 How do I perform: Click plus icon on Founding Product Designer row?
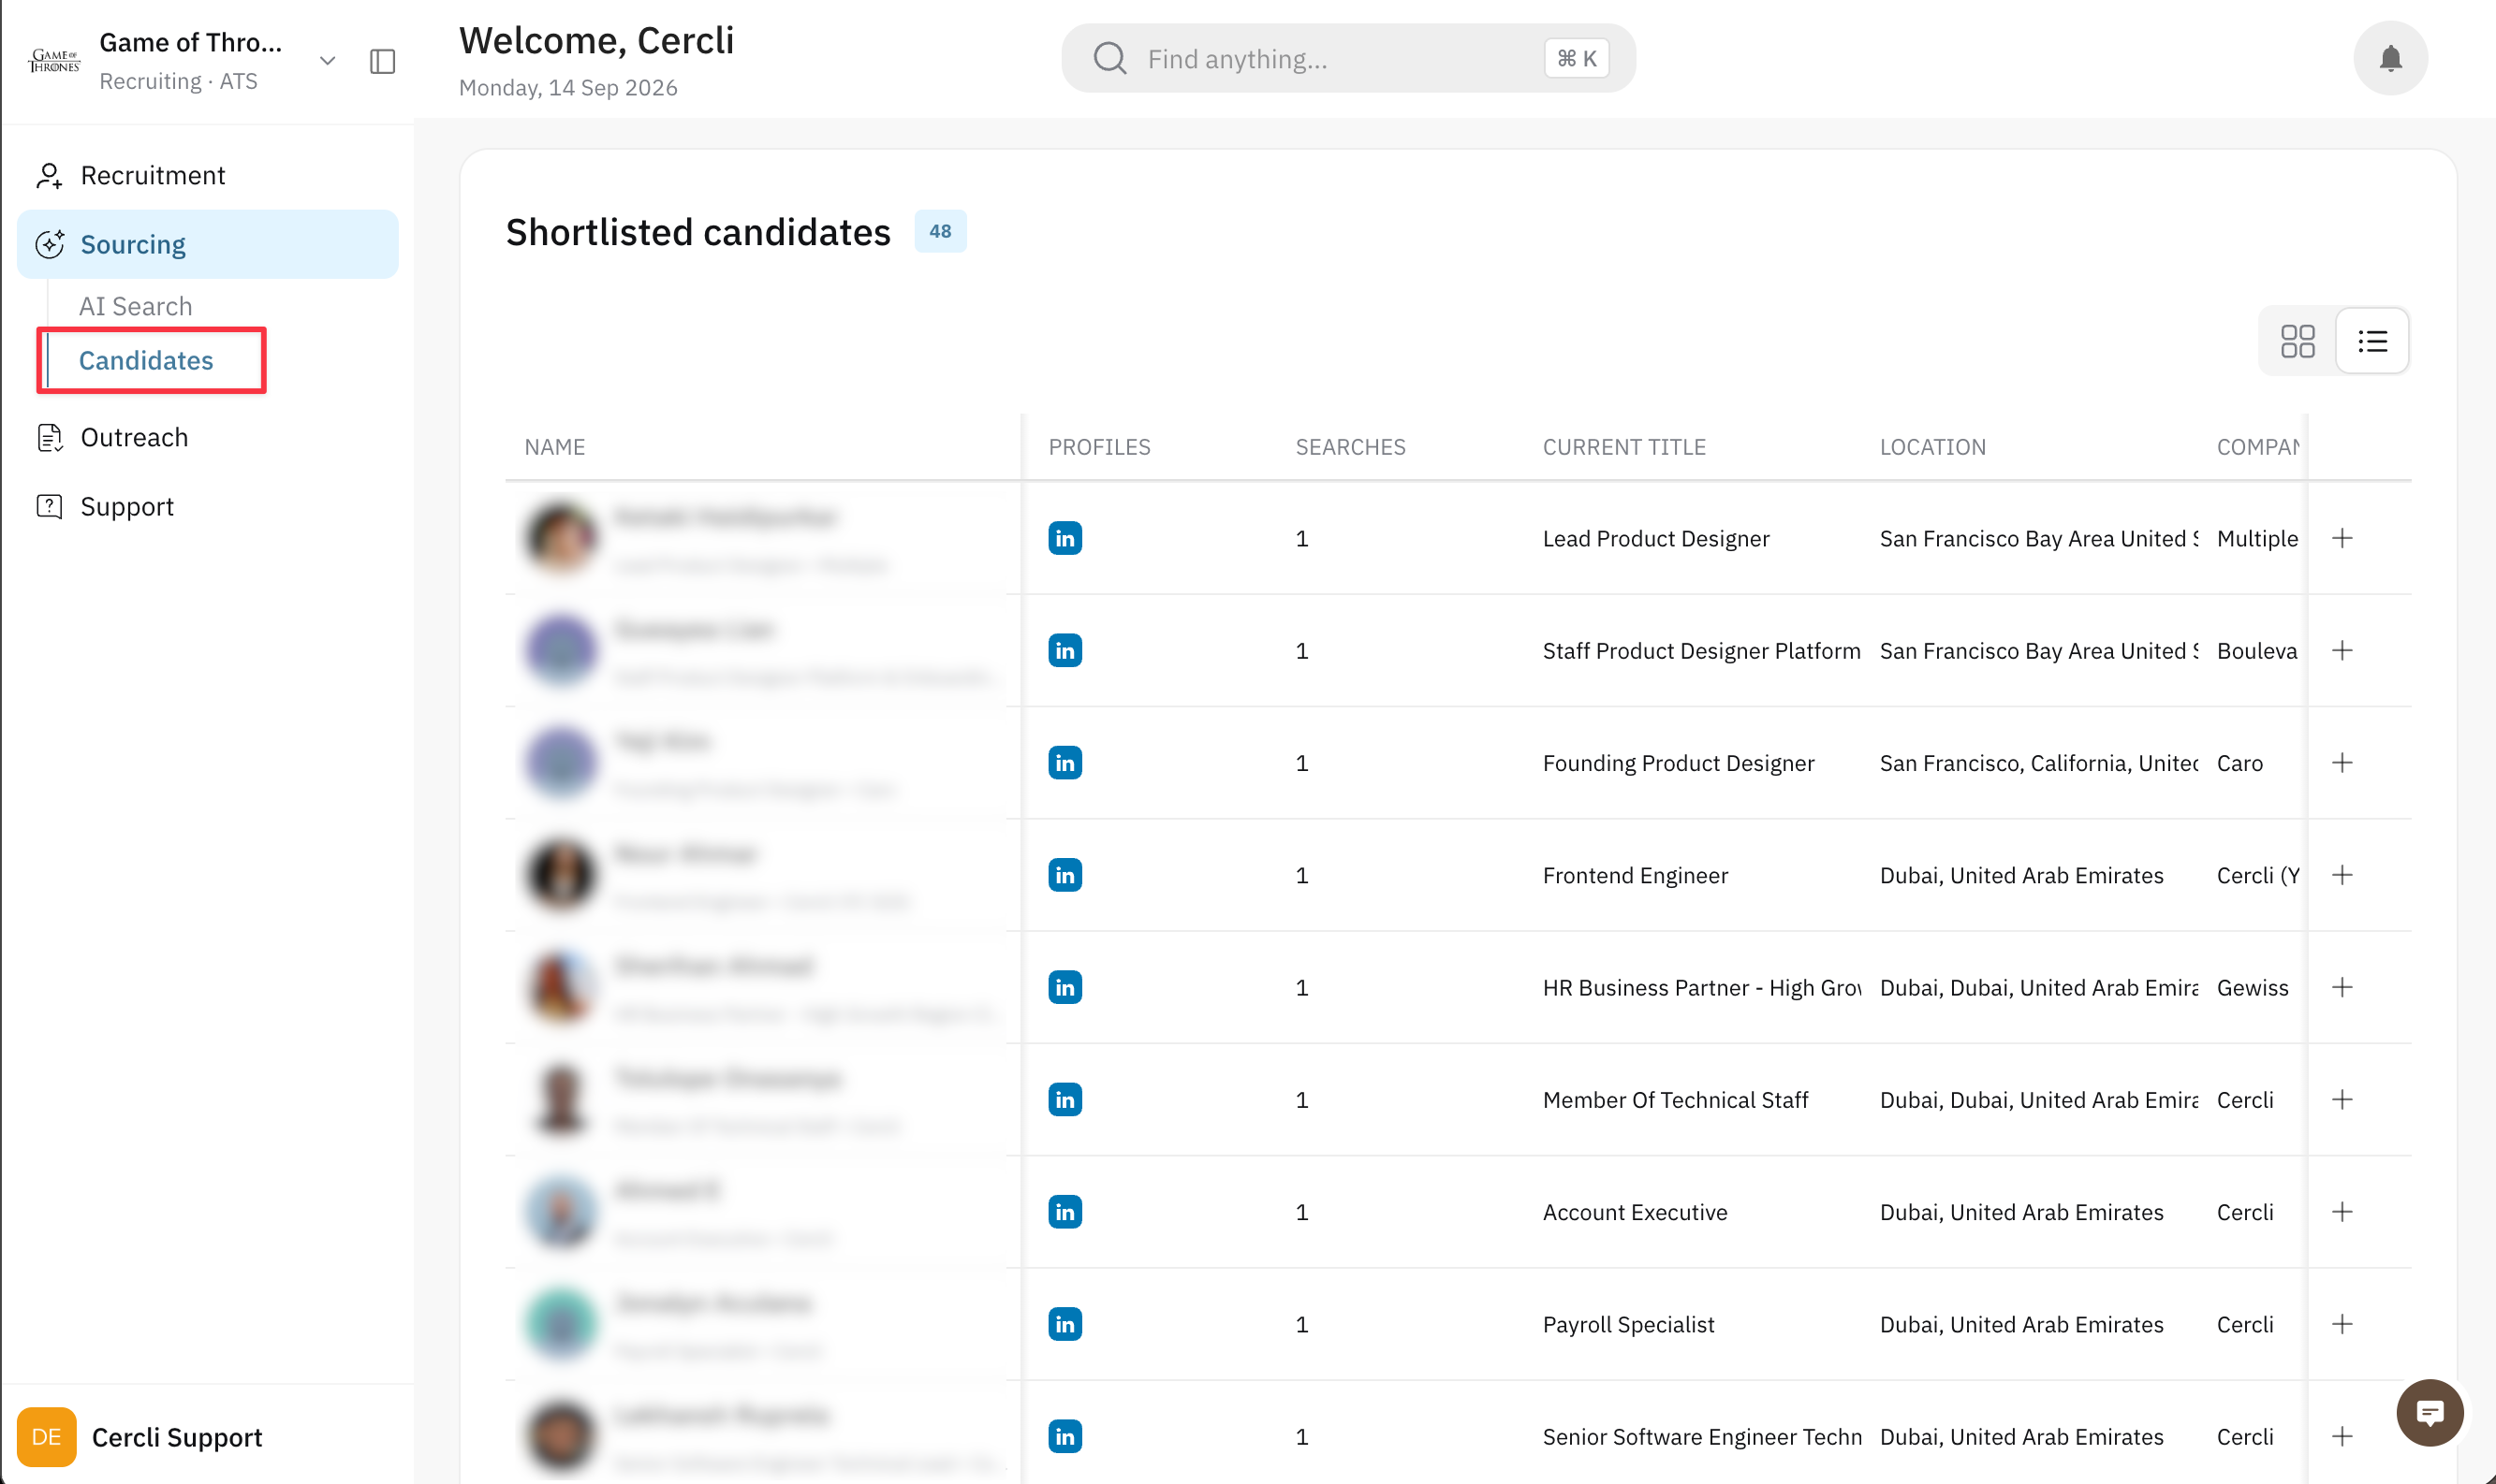point(2342,763)
